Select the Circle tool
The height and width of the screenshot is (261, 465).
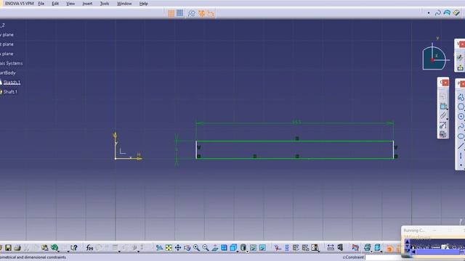pos(461,116)
